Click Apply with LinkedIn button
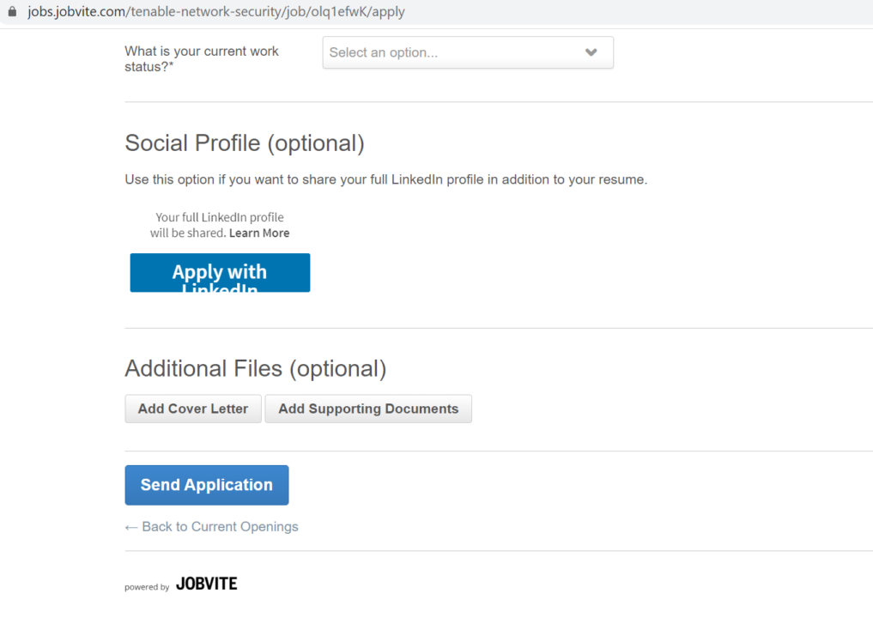Image resolution: width=873 pixels, height=618 pixels. 220,273
